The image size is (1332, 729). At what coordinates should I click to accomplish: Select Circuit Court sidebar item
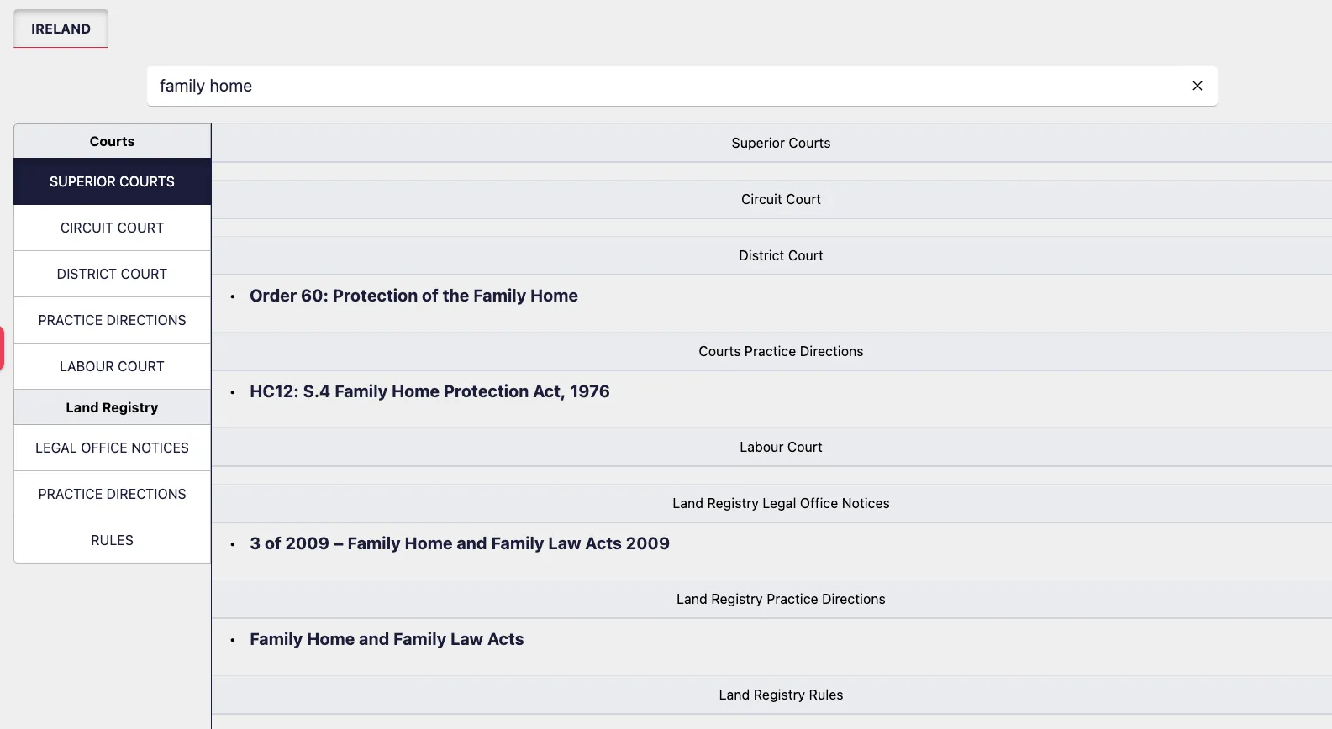tap(112, 228)
